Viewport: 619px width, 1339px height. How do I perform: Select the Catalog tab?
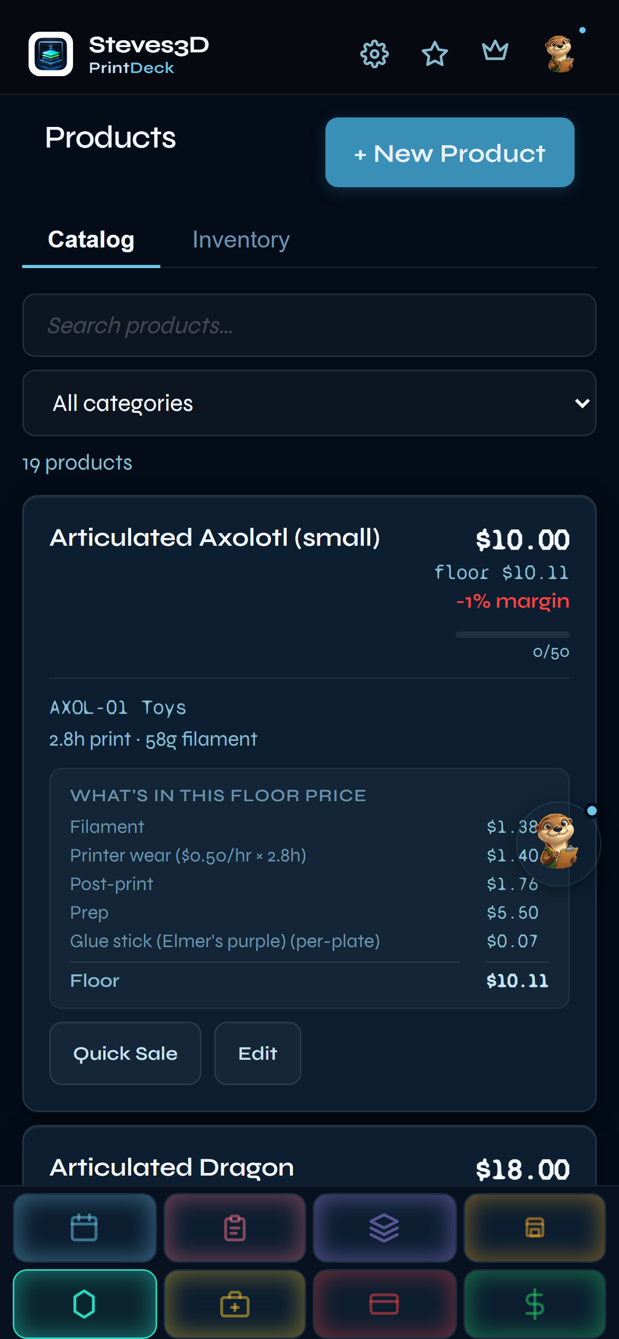(x=91, y=240)
